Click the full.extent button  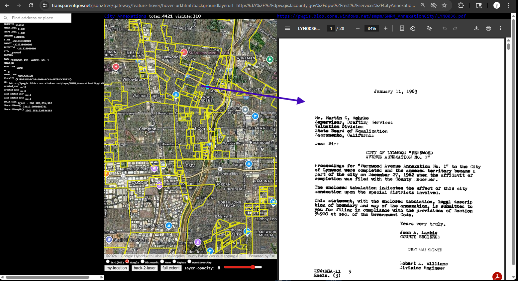click(171, 268)
